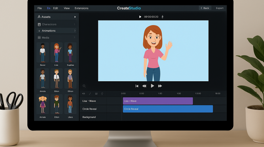Skip to start with the previous-track icon

tap(137, 86)
